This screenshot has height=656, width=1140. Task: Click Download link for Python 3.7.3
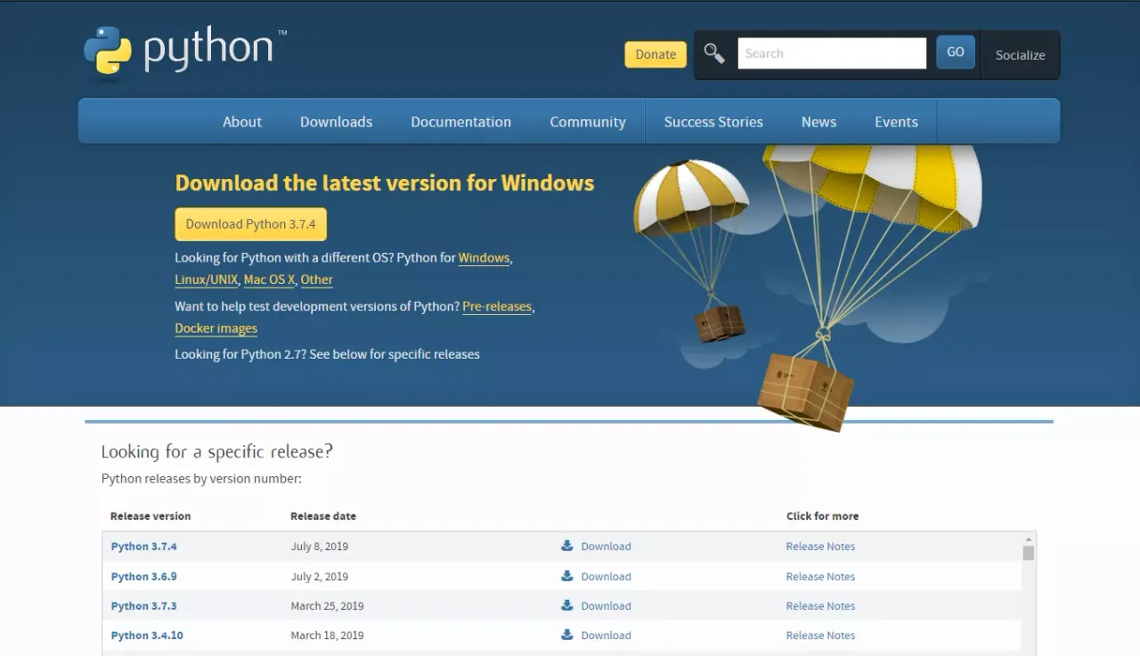click(606, 606)
